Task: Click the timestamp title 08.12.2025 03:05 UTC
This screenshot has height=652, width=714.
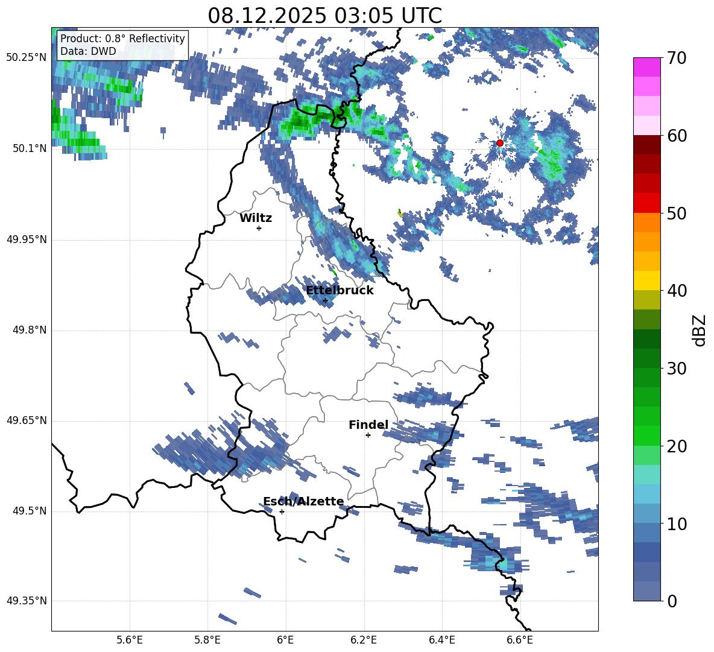Action: pyautogui.click(x=324, y=16)
